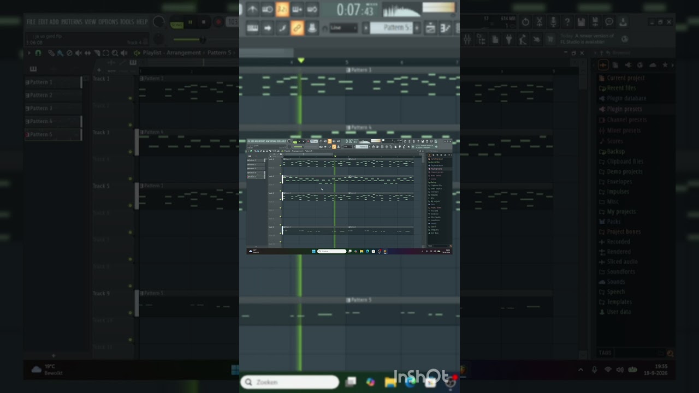The width and height of the screenshot is (699, 393).
Task: Click the main pitch slider handle below transport
Action: pos(202,39)
